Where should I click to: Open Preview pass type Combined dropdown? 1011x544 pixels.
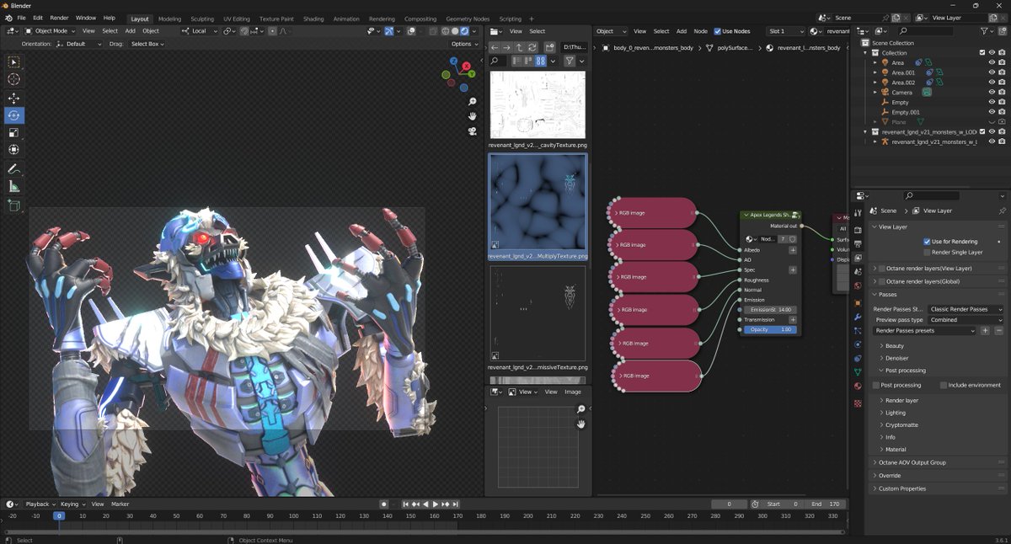[966, 320]
